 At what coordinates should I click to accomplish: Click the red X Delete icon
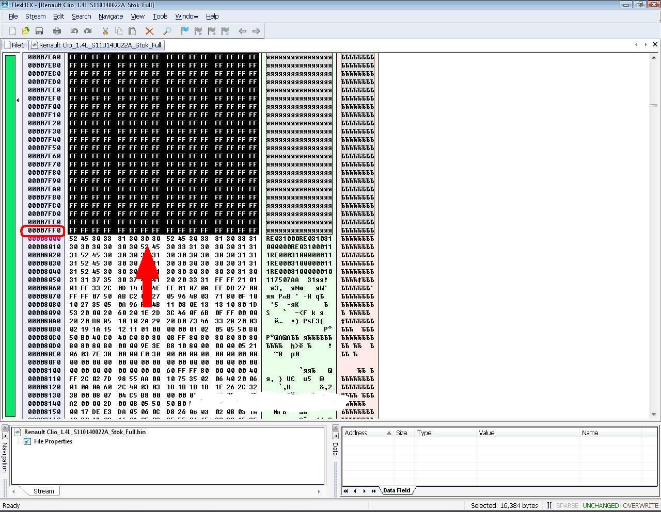point(150,31)
